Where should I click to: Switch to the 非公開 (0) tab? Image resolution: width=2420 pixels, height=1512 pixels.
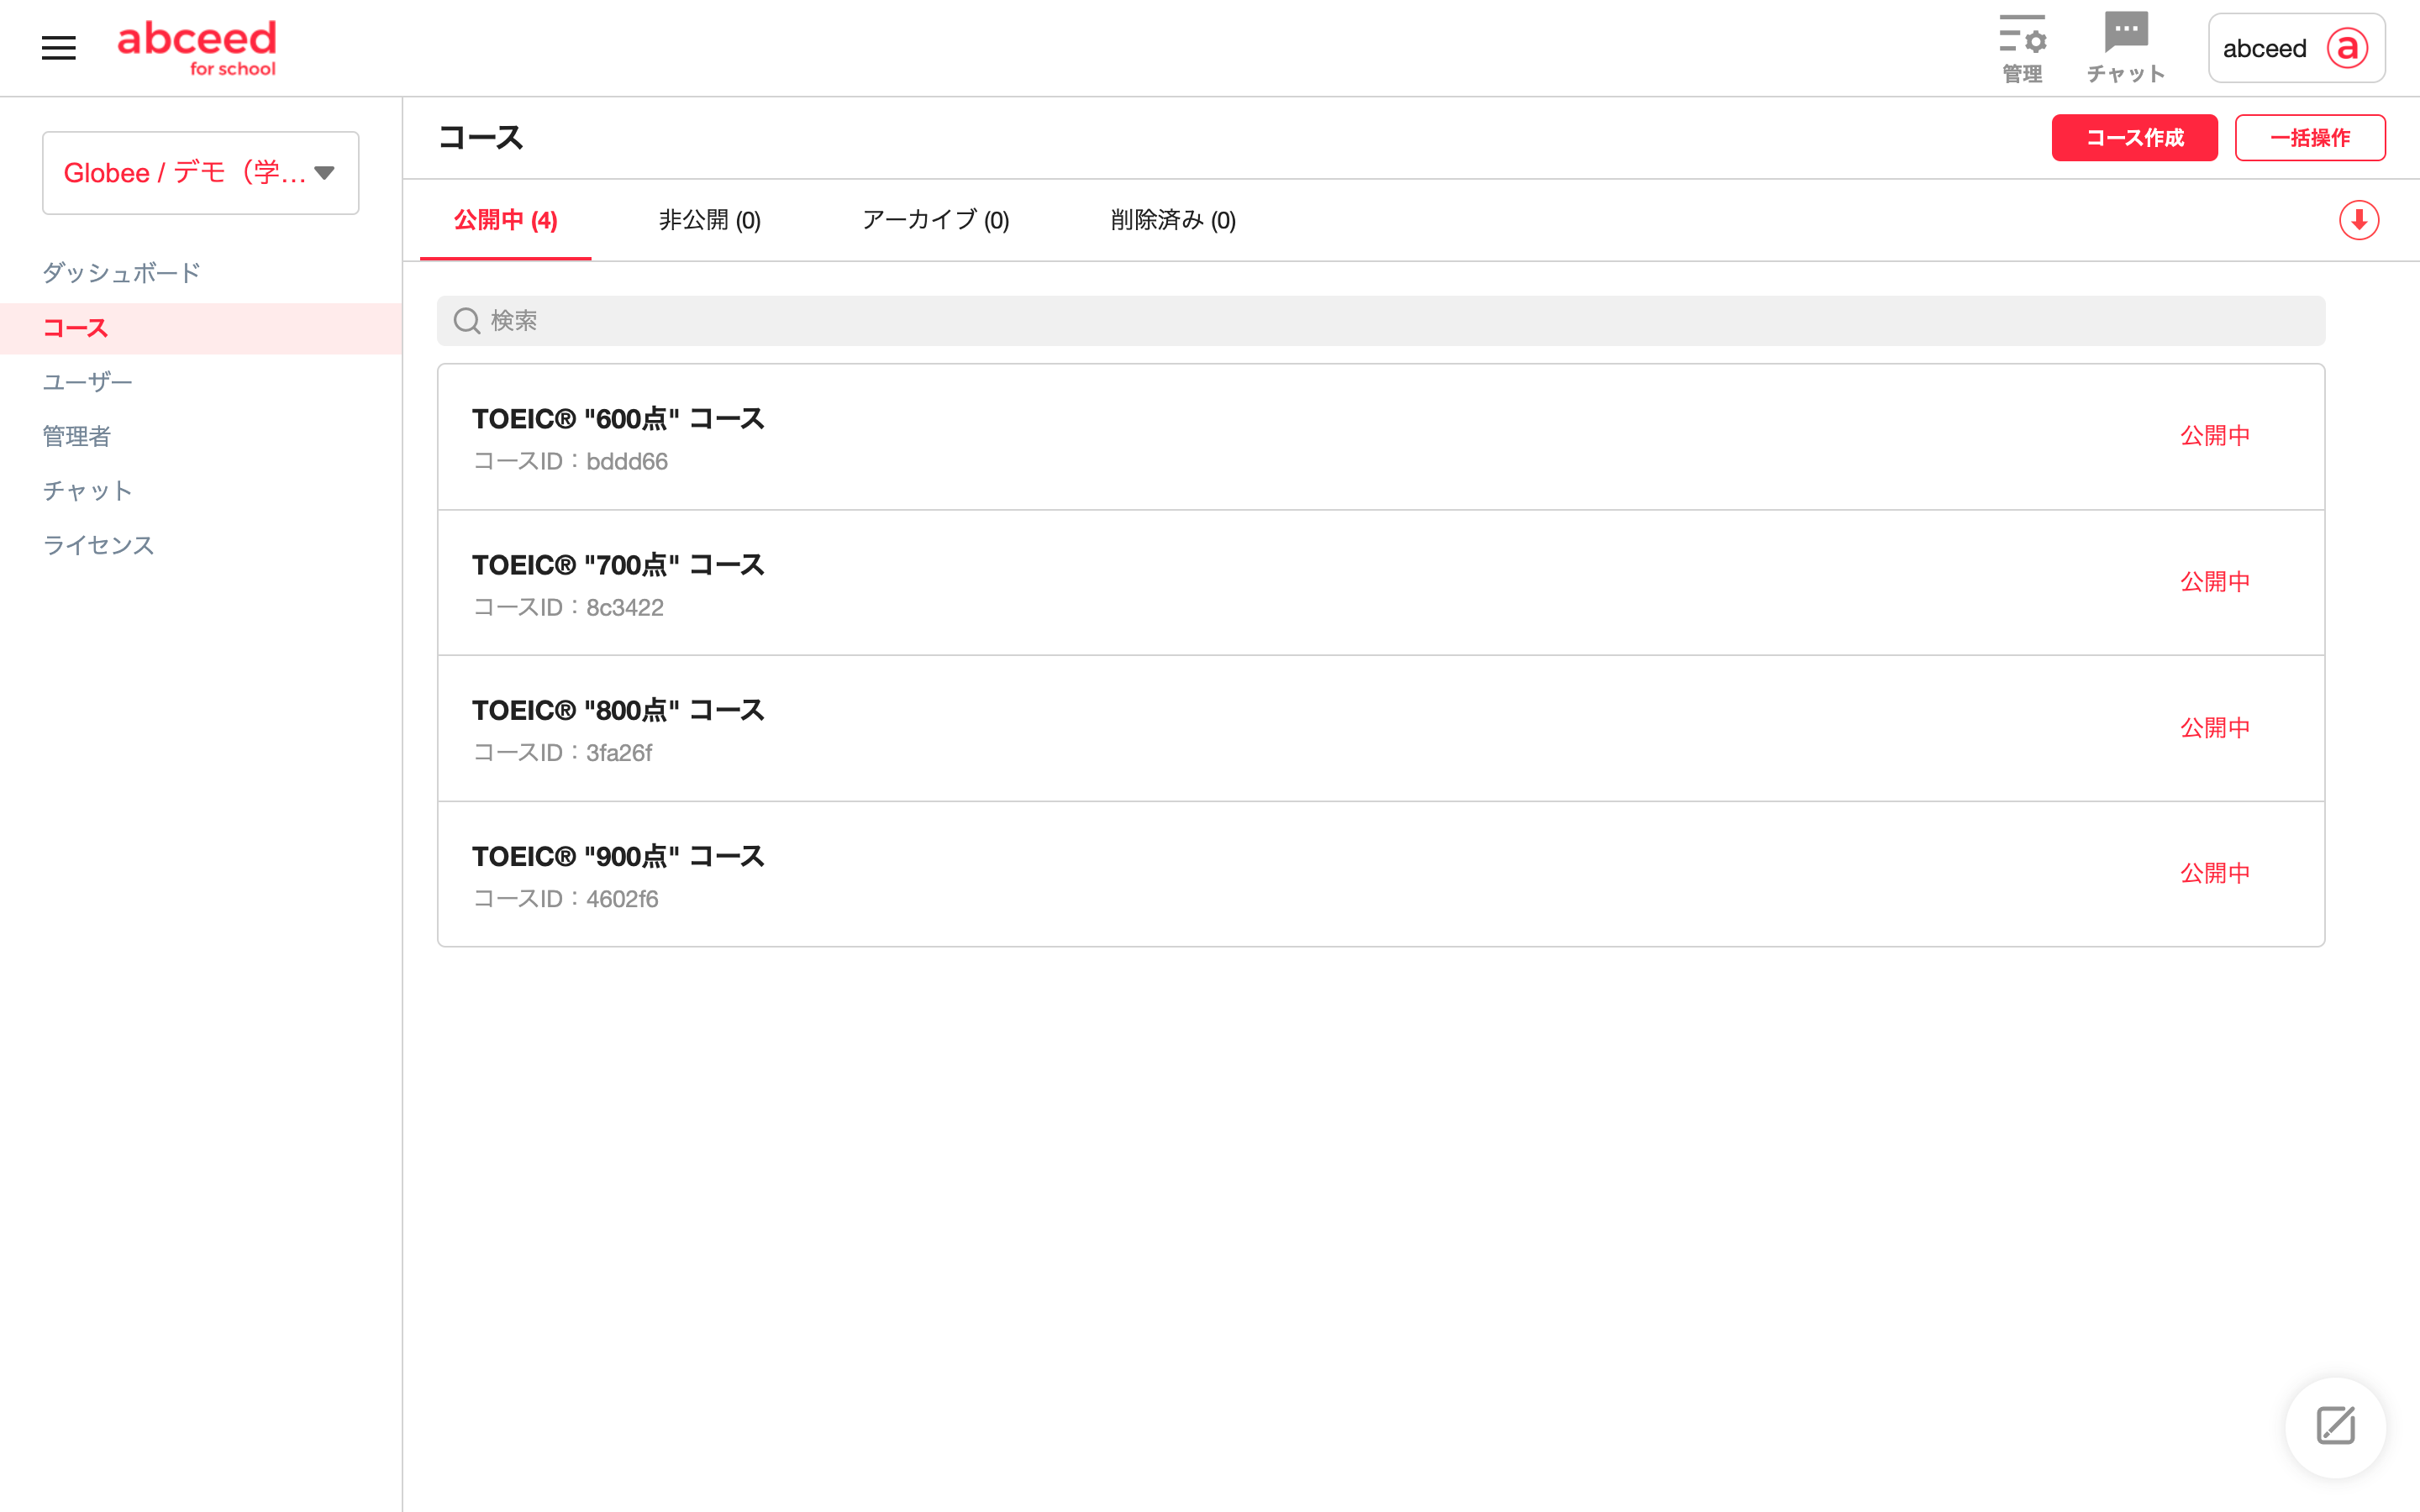point(710,220)
